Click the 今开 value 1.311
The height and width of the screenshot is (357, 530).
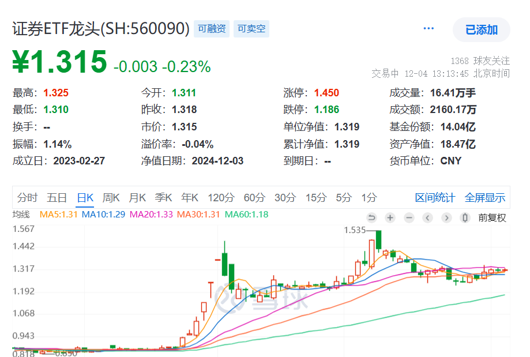point(184,93)
